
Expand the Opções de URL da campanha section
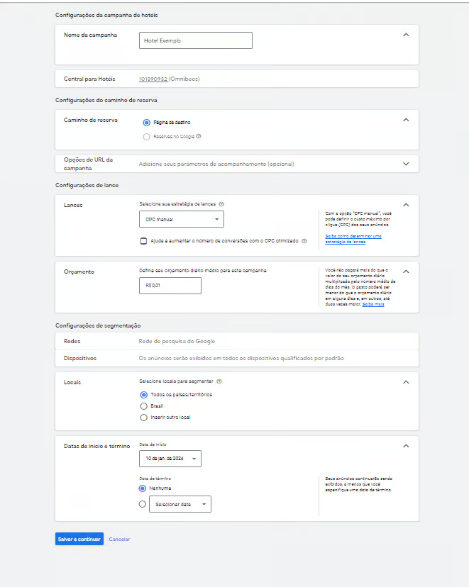[x=406, y=164]
